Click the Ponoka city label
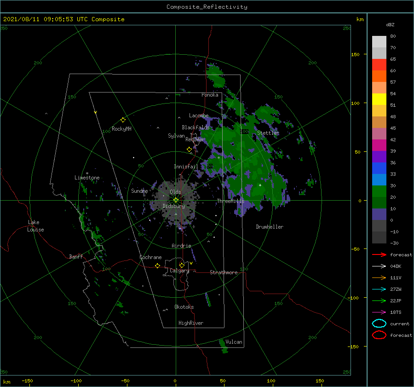The height and width of the screenshot is (387, 414). pos(210,95)
